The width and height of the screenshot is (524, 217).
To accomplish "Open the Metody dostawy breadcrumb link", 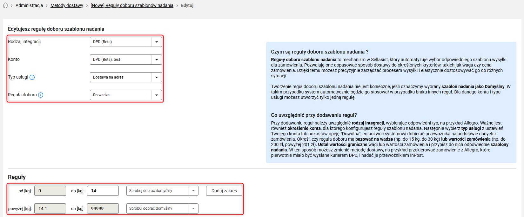I will point(67,5).
